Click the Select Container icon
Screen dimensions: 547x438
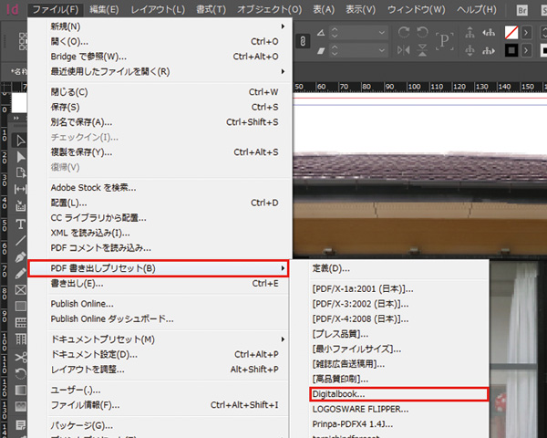470,33
